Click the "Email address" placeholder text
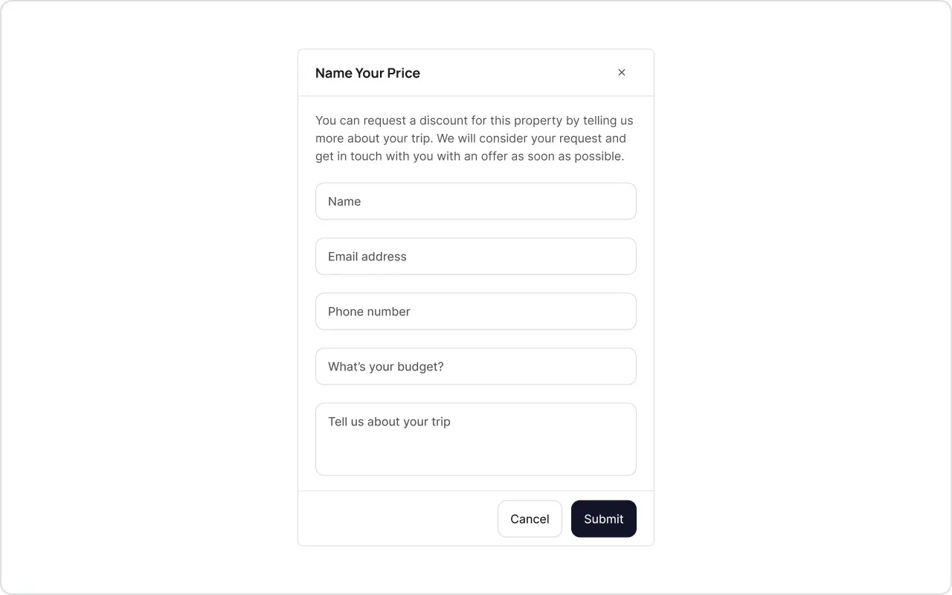 tap(367, 257)
